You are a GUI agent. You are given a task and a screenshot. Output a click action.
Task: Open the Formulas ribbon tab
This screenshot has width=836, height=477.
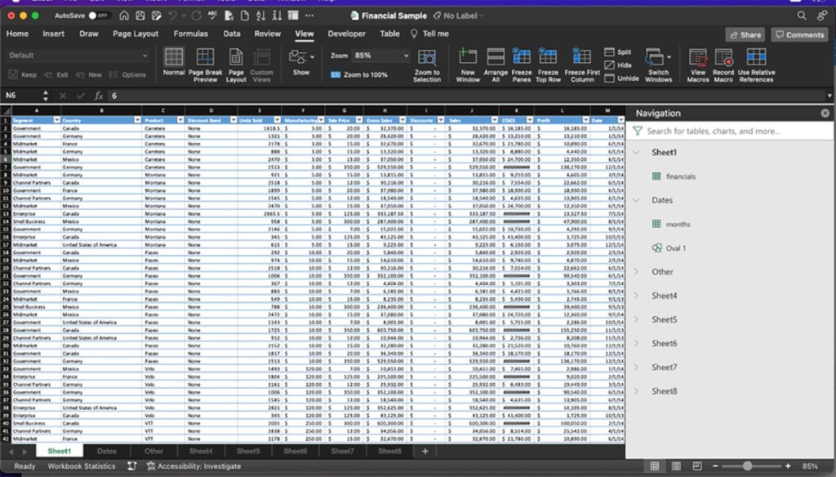click(x=190, y=34)
